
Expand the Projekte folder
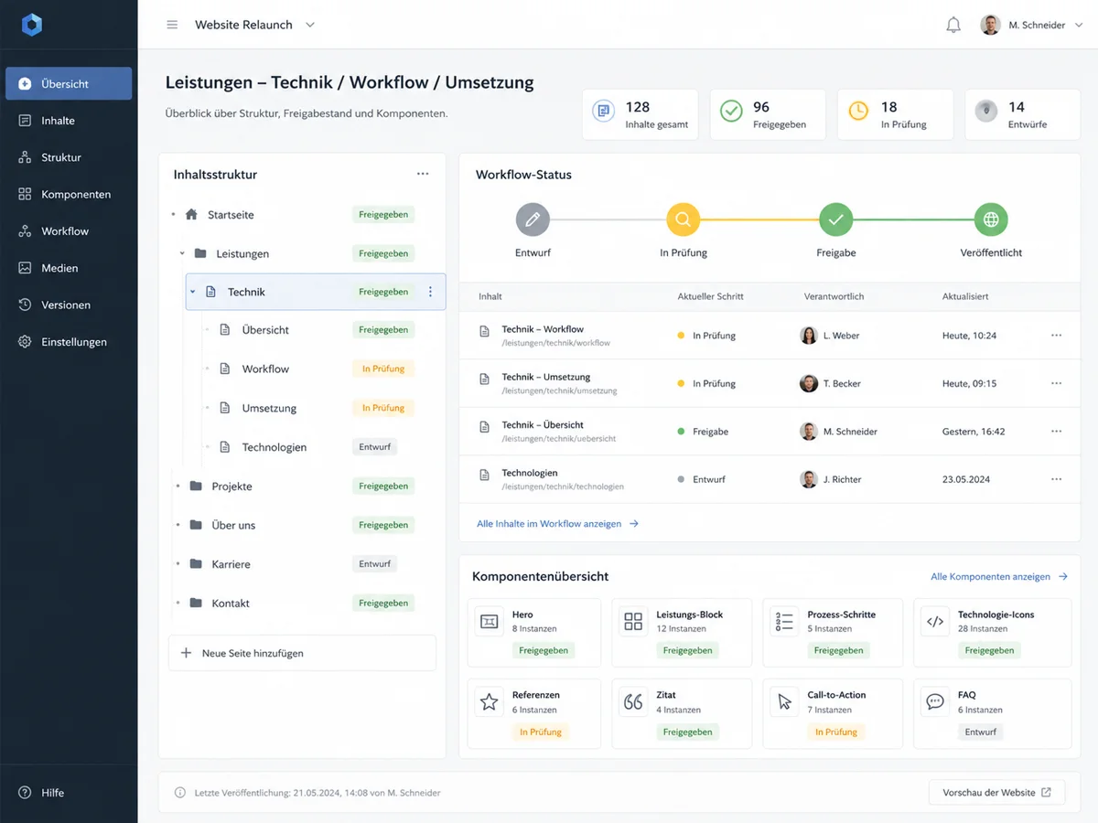[178, 486]
